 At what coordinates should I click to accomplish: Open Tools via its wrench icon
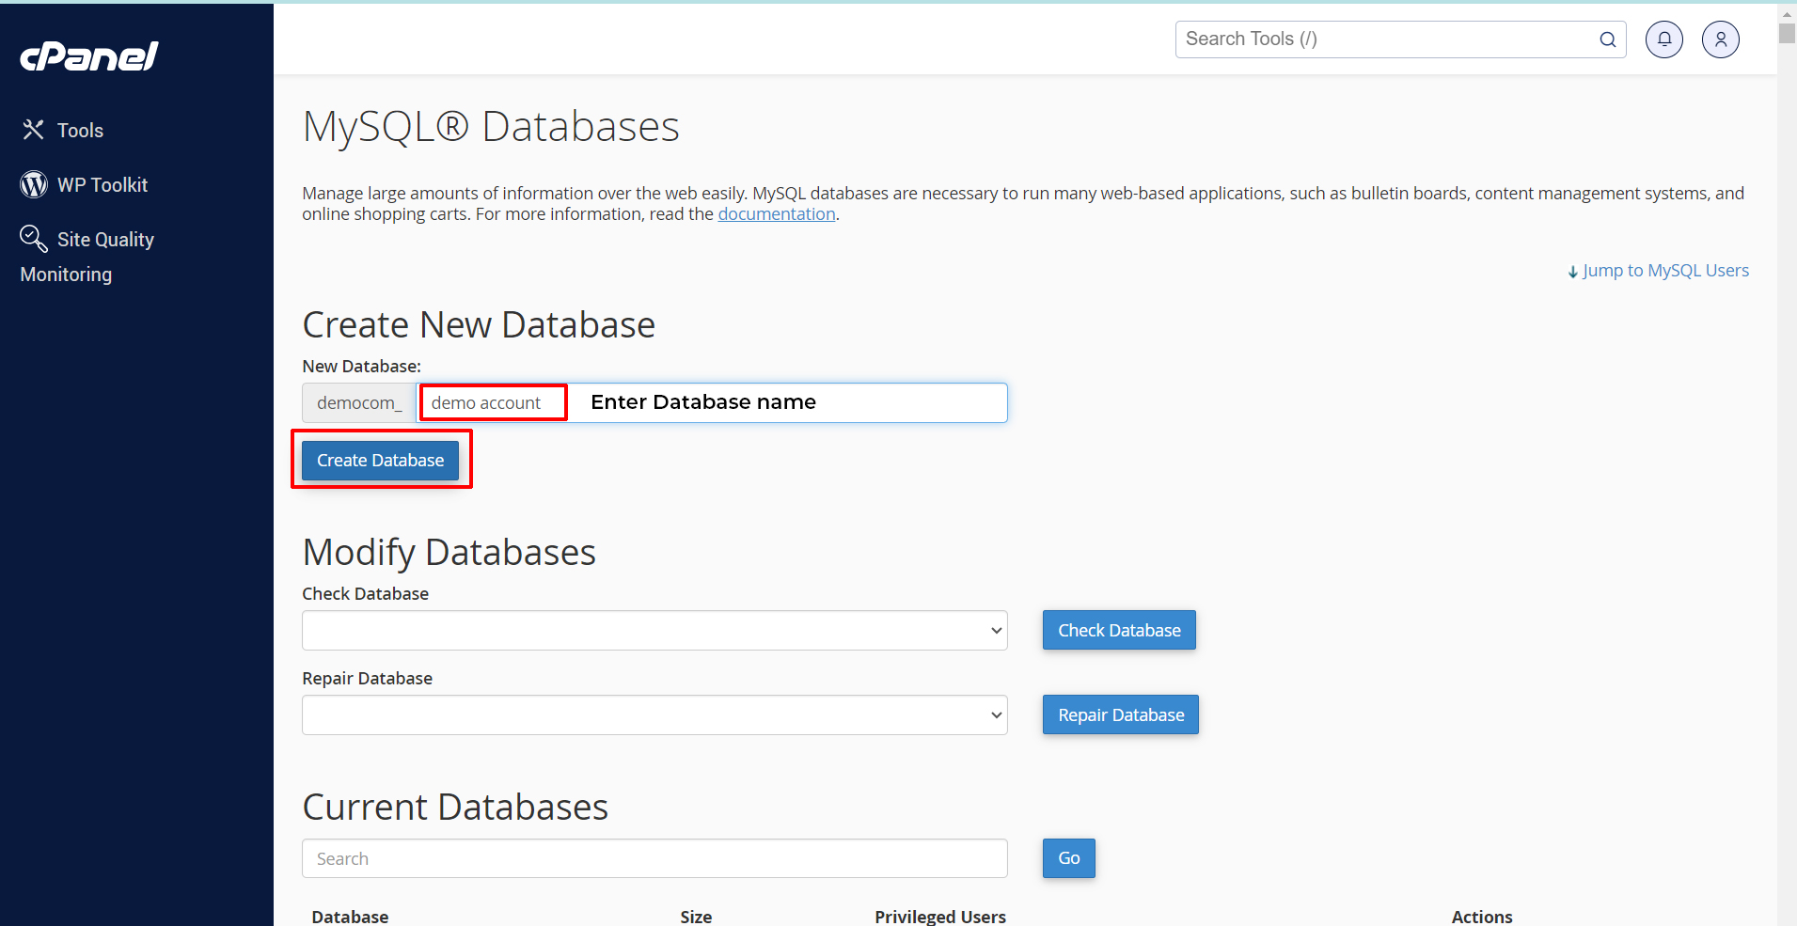click(34, 130)
